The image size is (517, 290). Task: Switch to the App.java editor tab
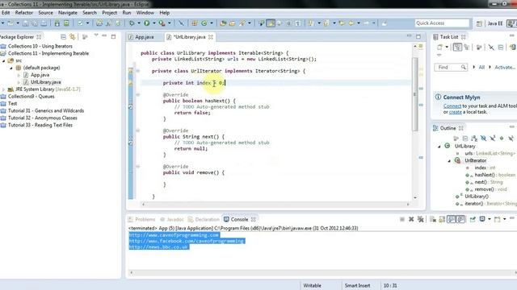pos(144,37)
